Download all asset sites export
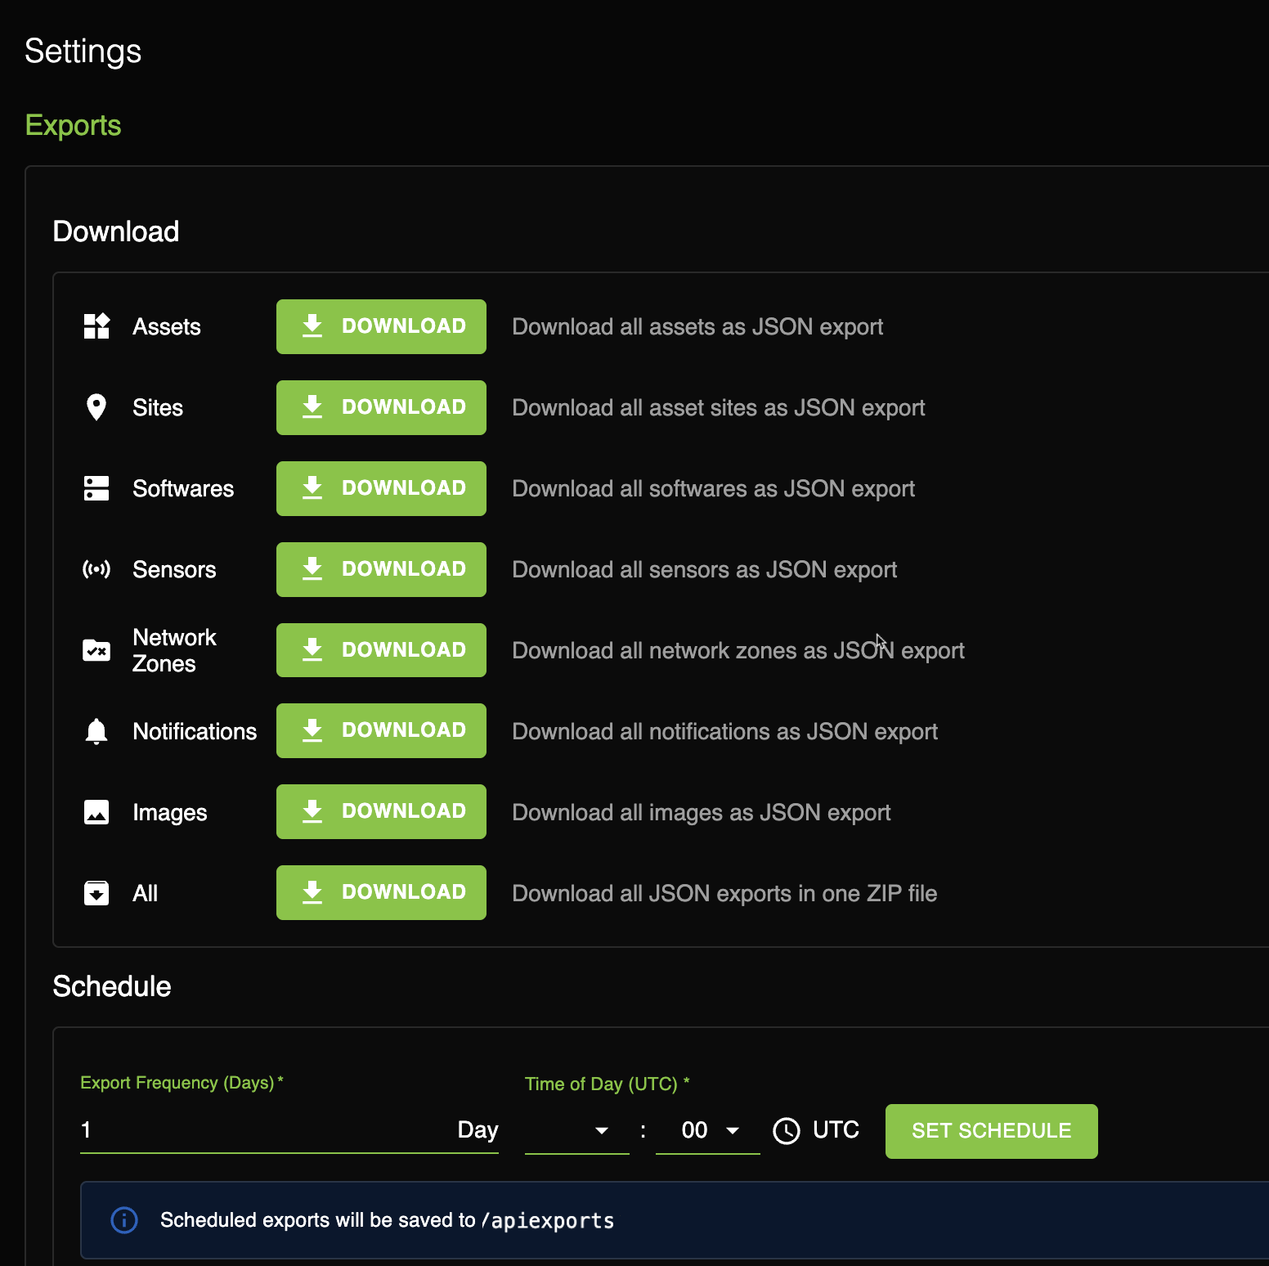1269x1266 pixels. point(381,407)
